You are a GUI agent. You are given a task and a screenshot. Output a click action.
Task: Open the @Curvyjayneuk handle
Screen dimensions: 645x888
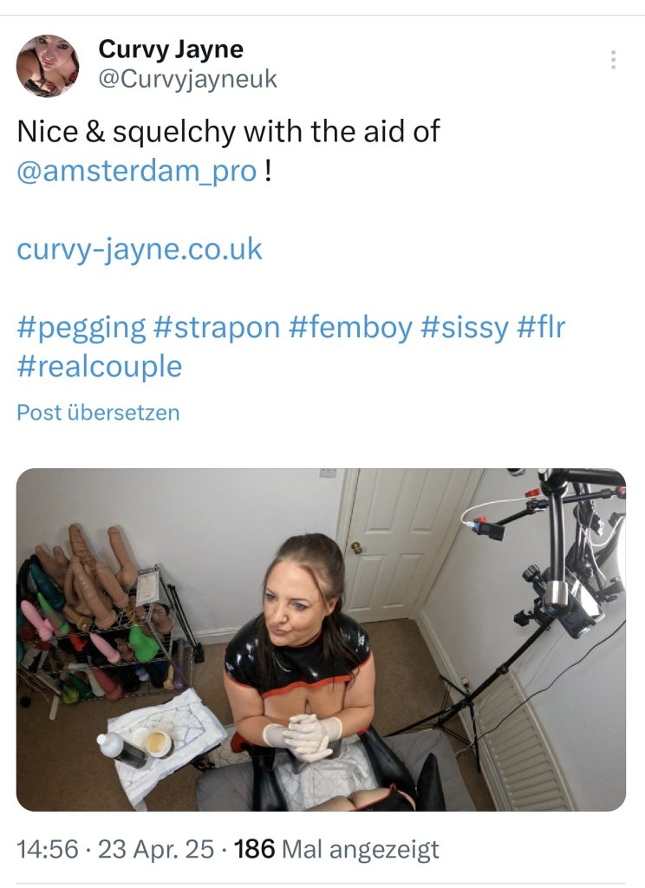click(x=188, y=79)
